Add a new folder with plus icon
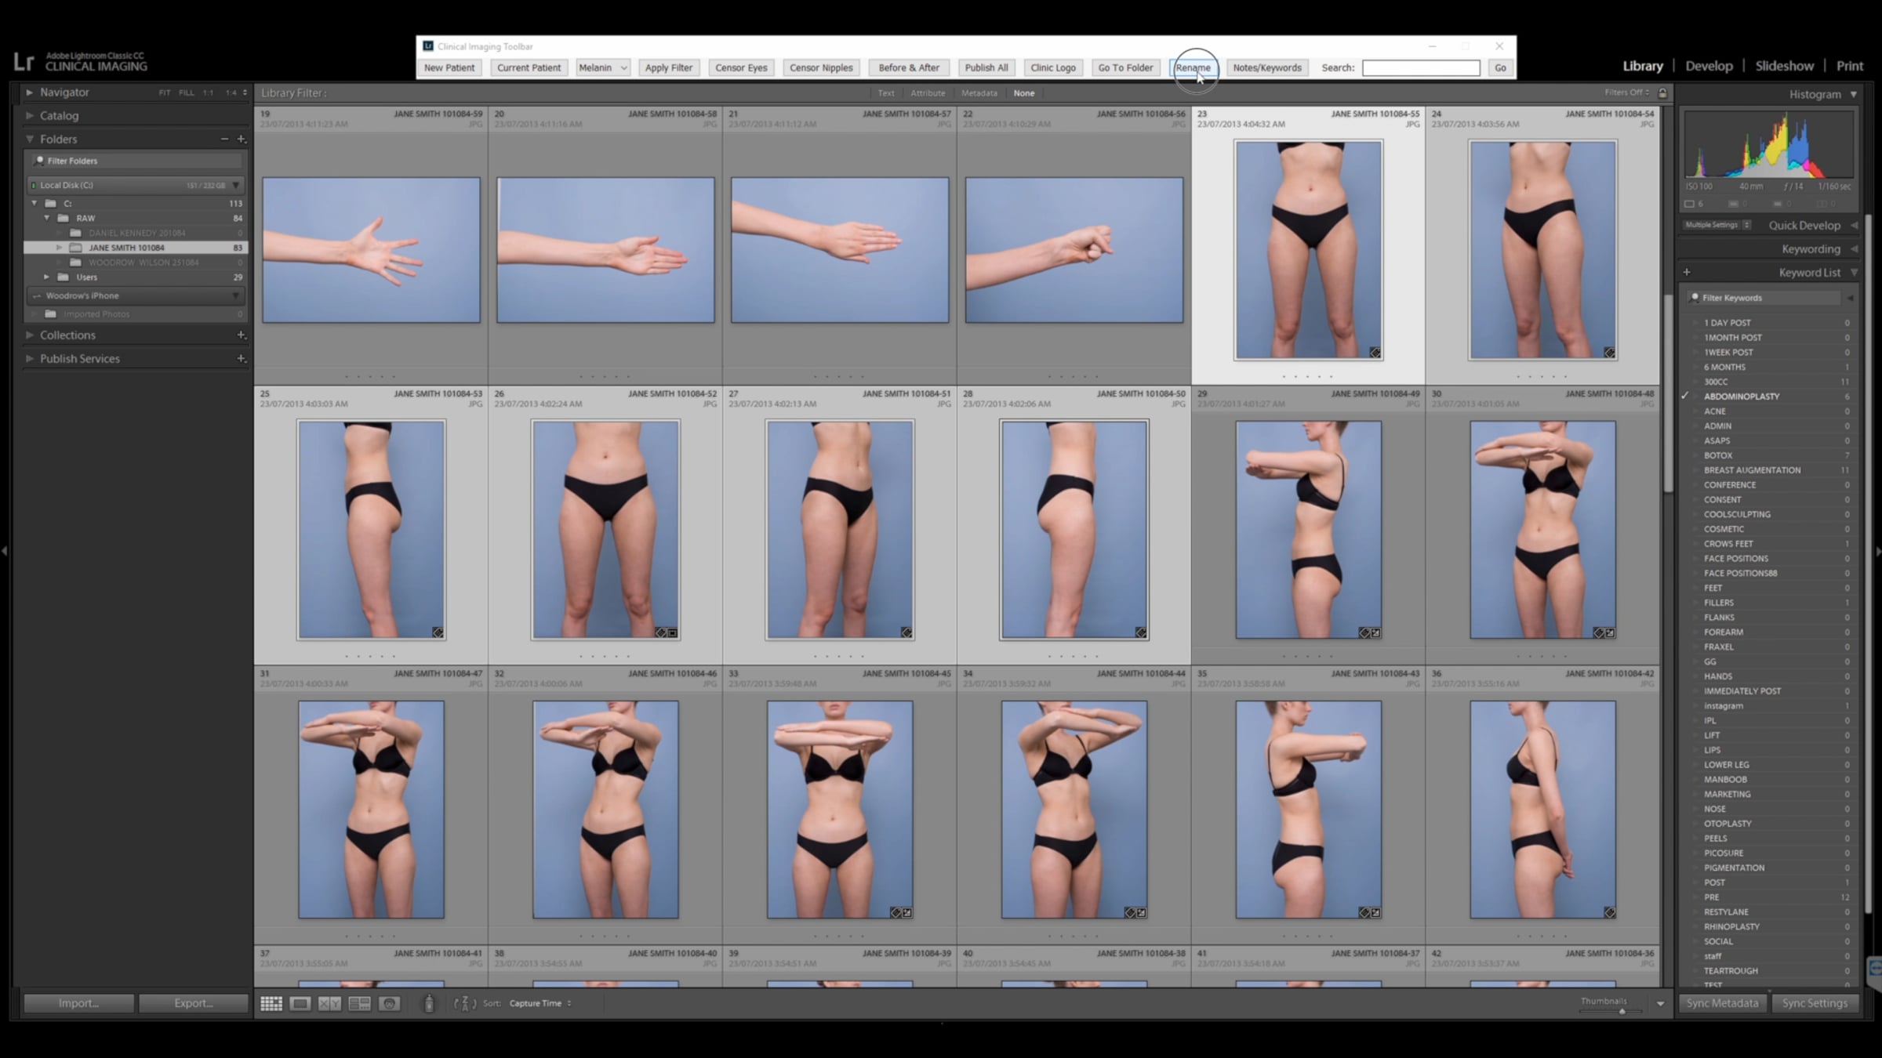 pos(242,139)
